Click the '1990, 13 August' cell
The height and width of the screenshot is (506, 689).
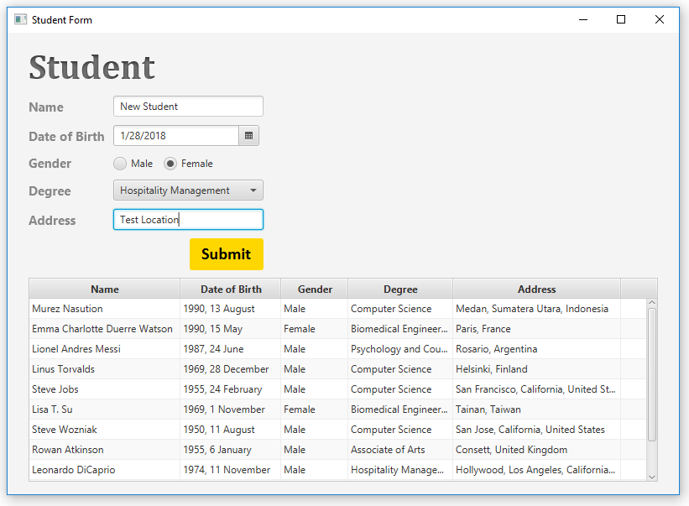(x=230, y=309)
